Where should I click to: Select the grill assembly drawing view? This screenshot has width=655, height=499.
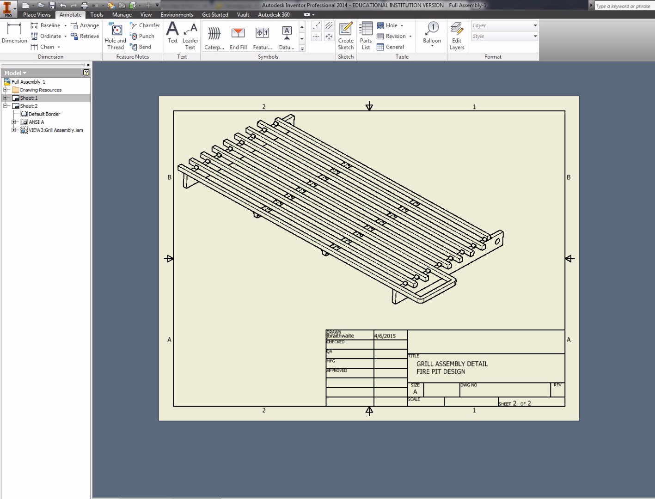coord(341,209)
